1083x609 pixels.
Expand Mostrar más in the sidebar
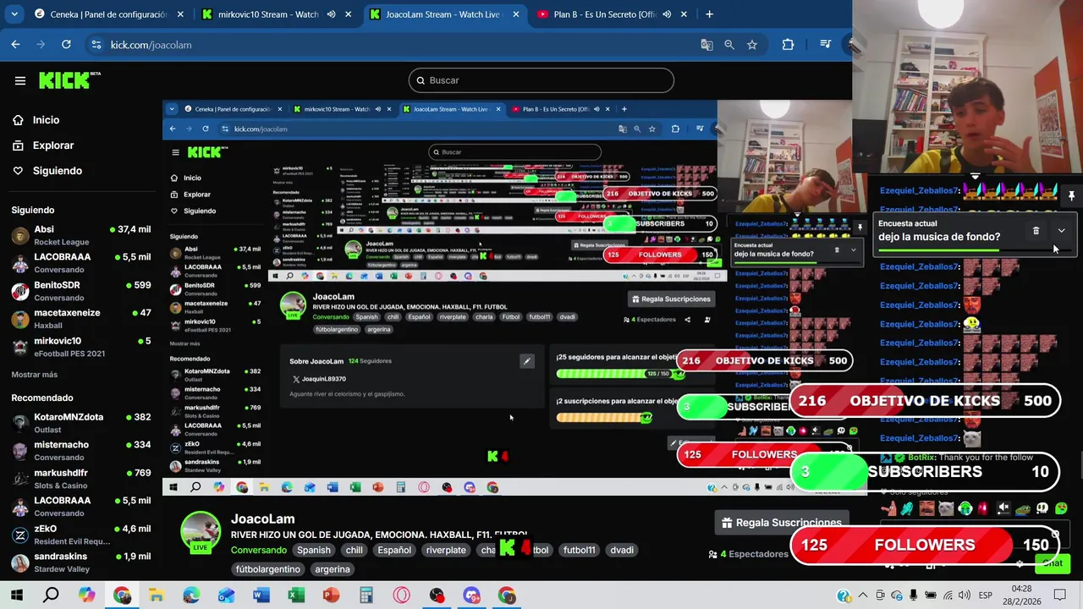(x=35, y=374)
